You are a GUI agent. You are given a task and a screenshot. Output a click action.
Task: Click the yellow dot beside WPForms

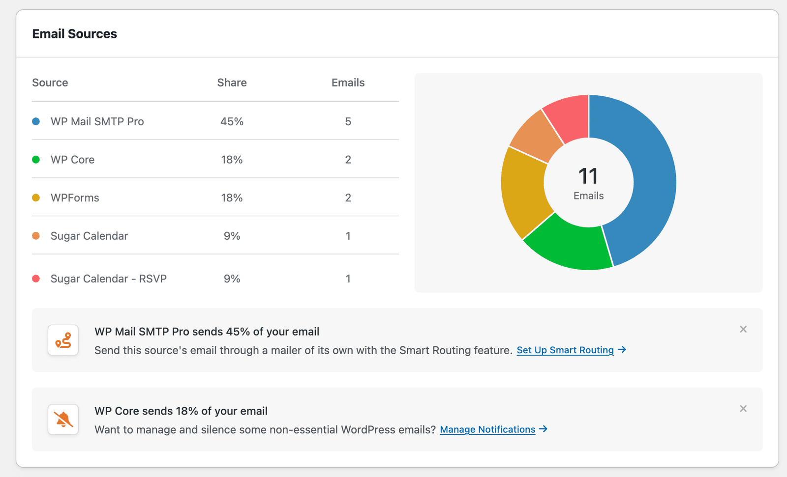pyautogui.click(x=36, y=197)
